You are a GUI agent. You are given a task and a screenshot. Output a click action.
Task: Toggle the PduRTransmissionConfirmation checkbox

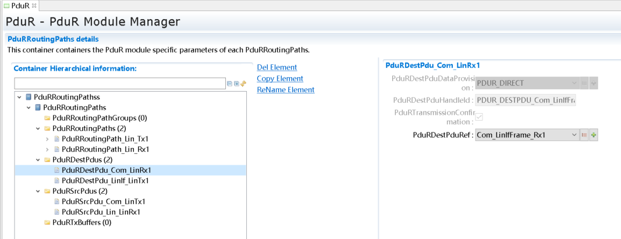point(480,117)
